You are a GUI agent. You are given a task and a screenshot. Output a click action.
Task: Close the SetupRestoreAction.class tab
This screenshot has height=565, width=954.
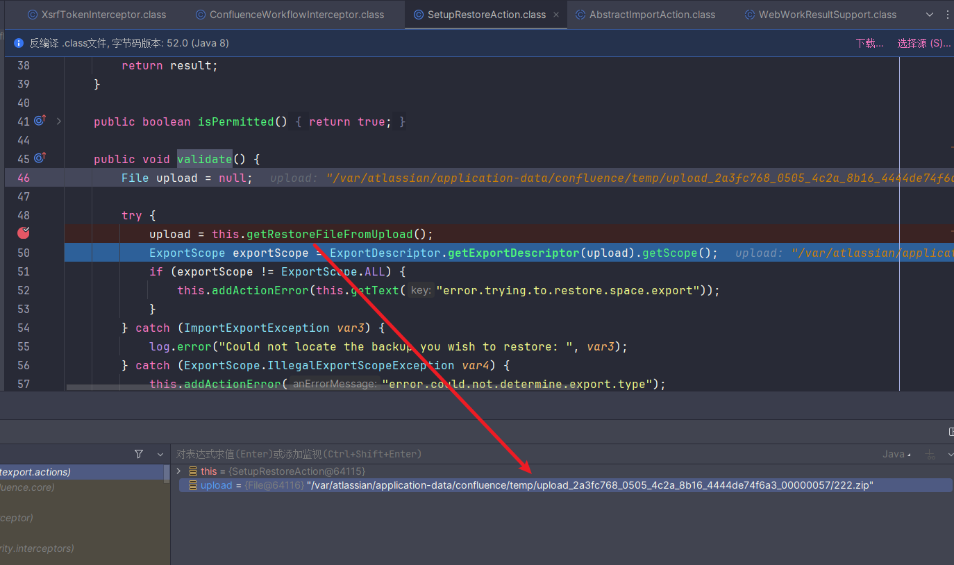click(556, 15)
